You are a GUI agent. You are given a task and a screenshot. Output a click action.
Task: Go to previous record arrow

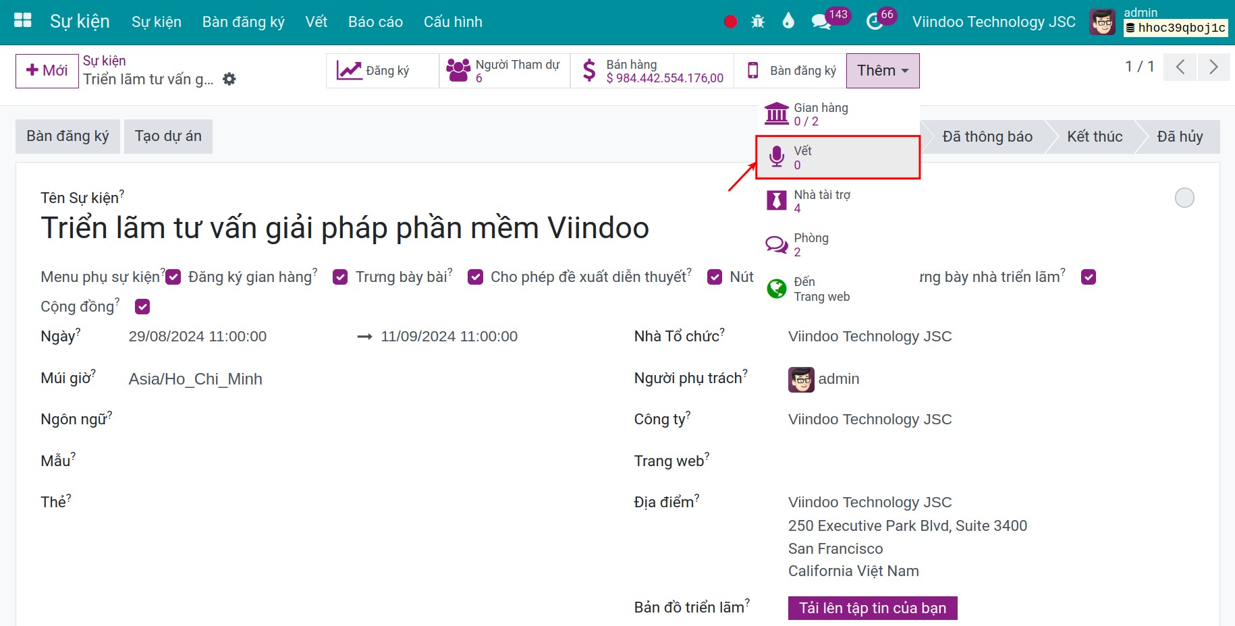tap(1180, 67)
